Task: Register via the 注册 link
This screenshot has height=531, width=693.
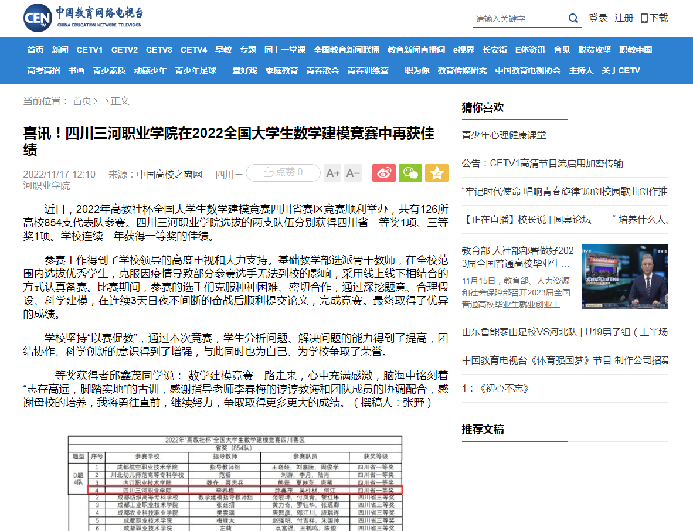Action: click(x=624, y=18)
